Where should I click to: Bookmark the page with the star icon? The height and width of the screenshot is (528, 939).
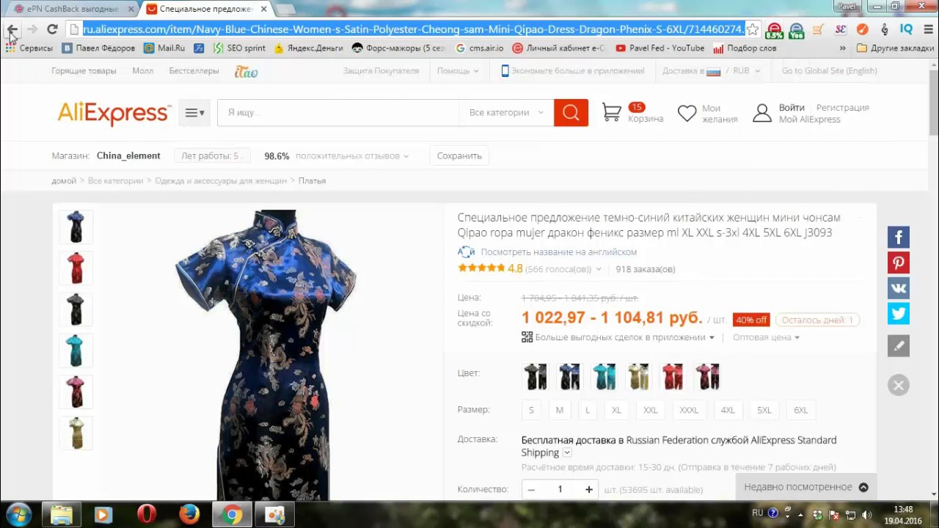[753, 29]
